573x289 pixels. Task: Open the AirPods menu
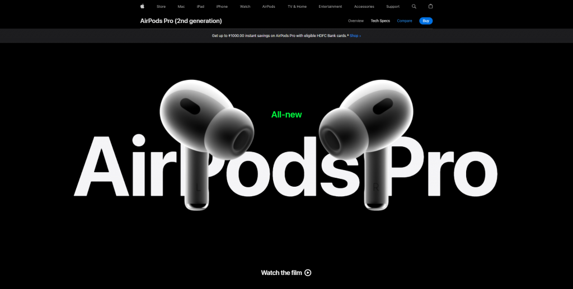pyautogui.click(x=269, y=7)
